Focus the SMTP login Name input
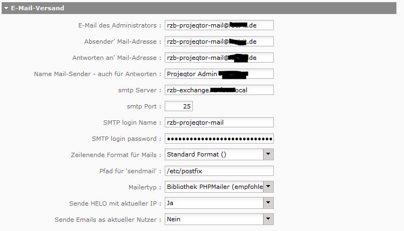 coord(219,123)
